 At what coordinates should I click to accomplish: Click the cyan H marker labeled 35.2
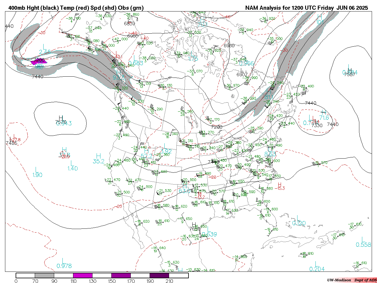[x=98, y=156]
